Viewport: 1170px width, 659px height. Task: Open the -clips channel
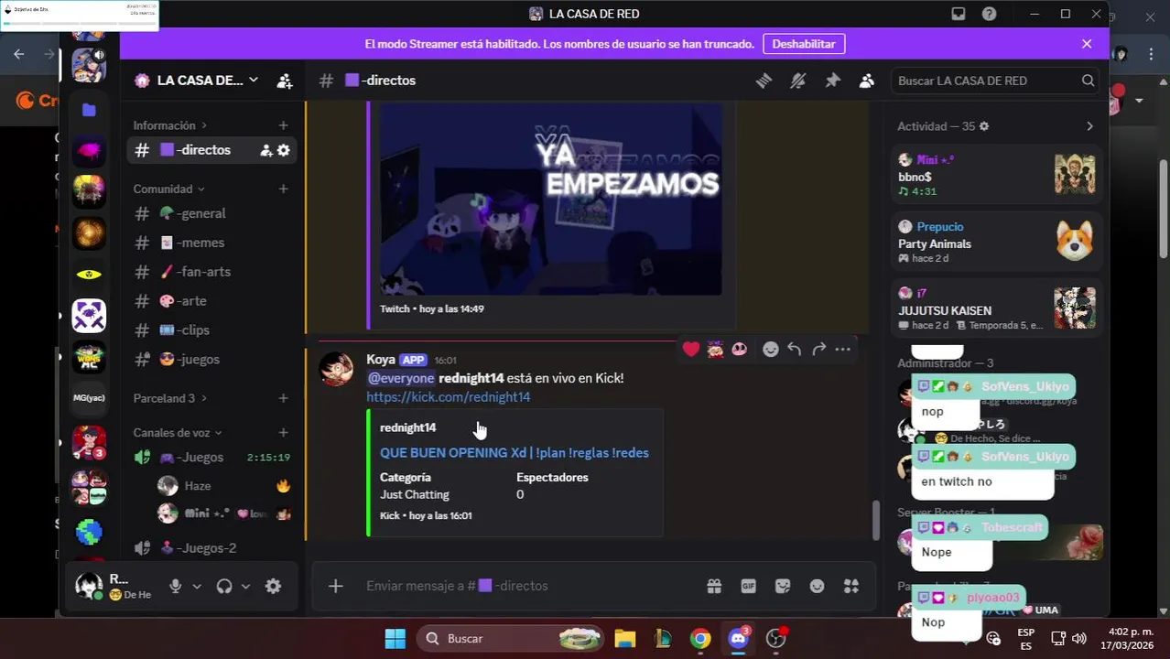[x=211, y=330]
